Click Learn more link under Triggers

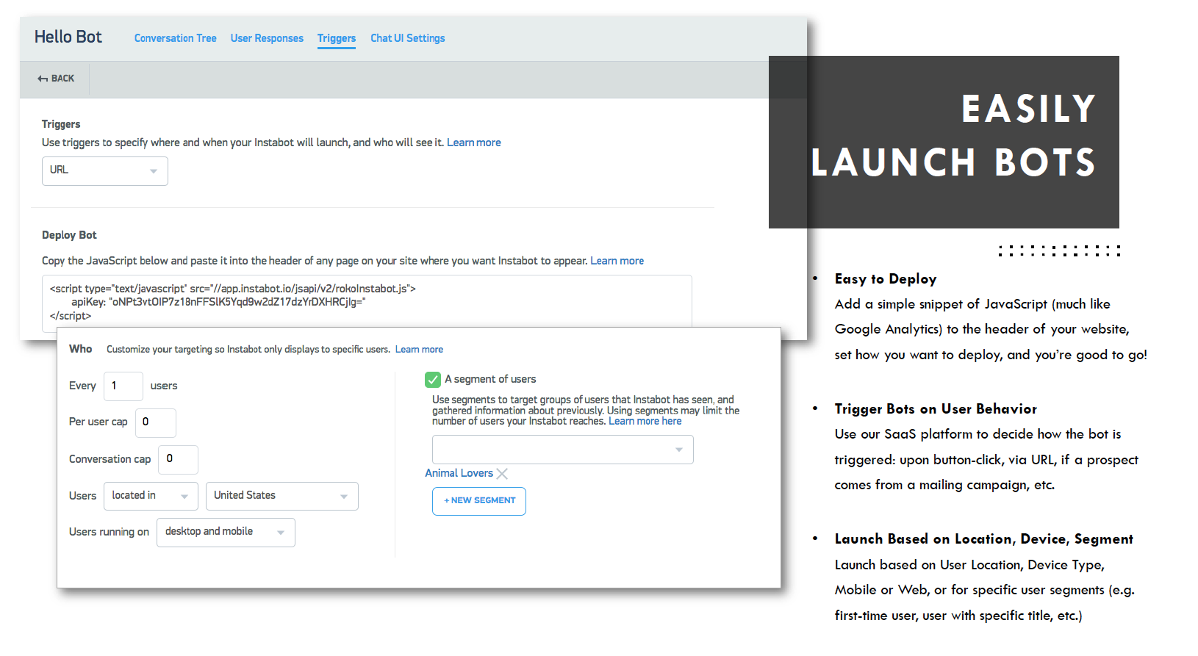point(474,143)
